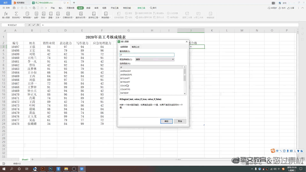Screen dimensions: 306x172
Task: Select AVERAGEIFS in the function list
Action: (151, 75)
